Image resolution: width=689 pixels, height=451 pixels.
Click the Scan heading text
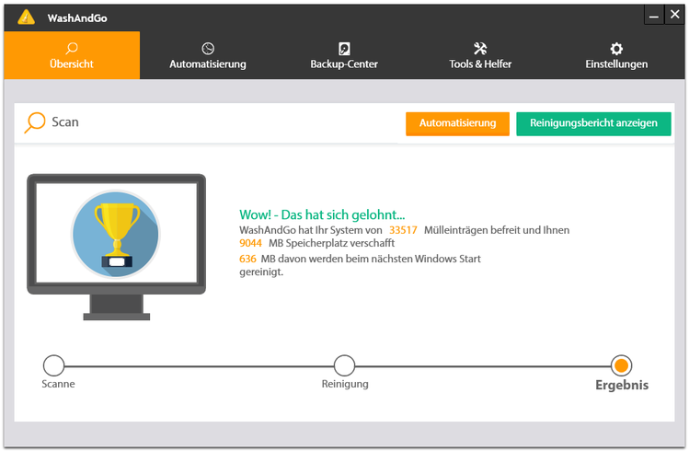65,121
